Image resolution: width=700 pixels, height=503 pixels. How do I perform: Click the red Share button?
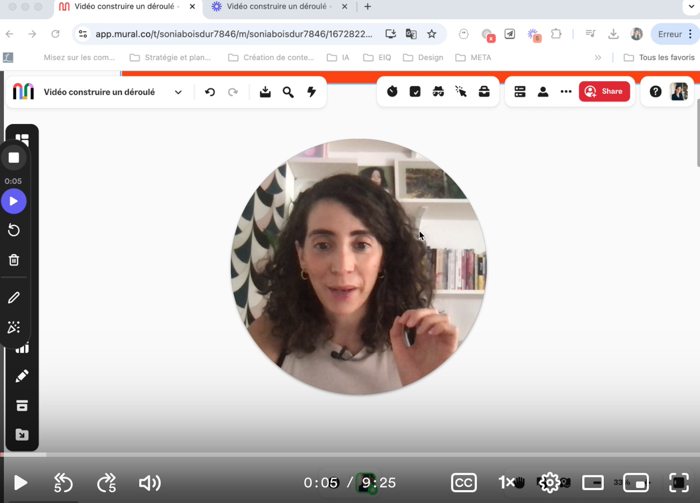pos(604,91)
